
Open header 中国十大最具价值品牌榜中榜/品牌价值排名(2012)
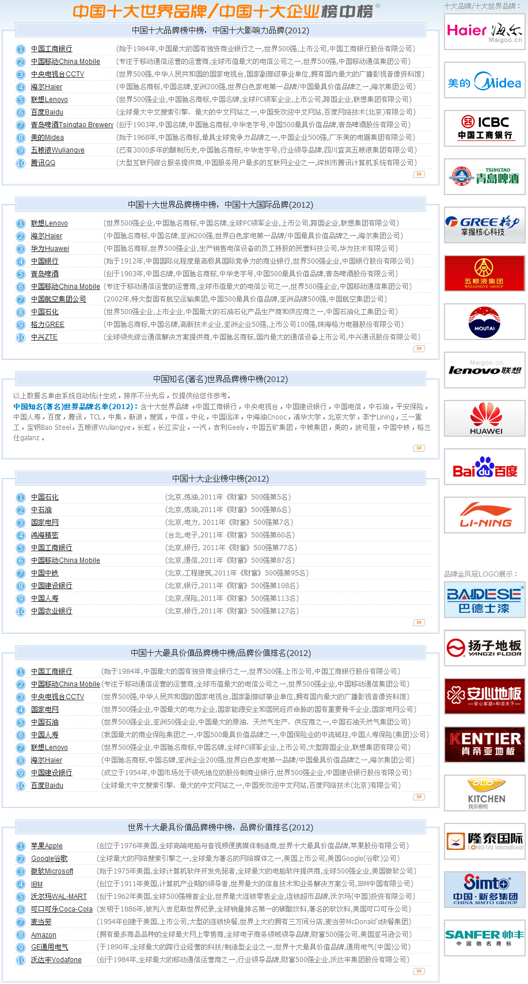tap(221, 653)
